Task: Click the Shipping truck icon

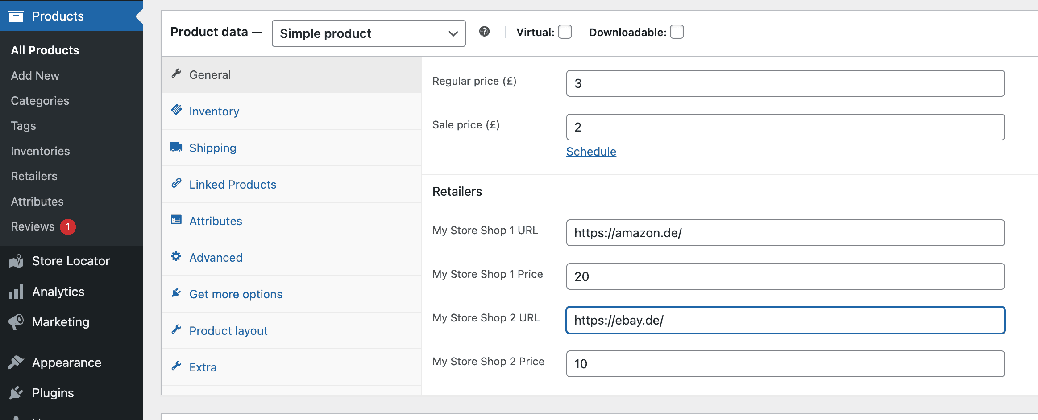Action: coord(177,147)
